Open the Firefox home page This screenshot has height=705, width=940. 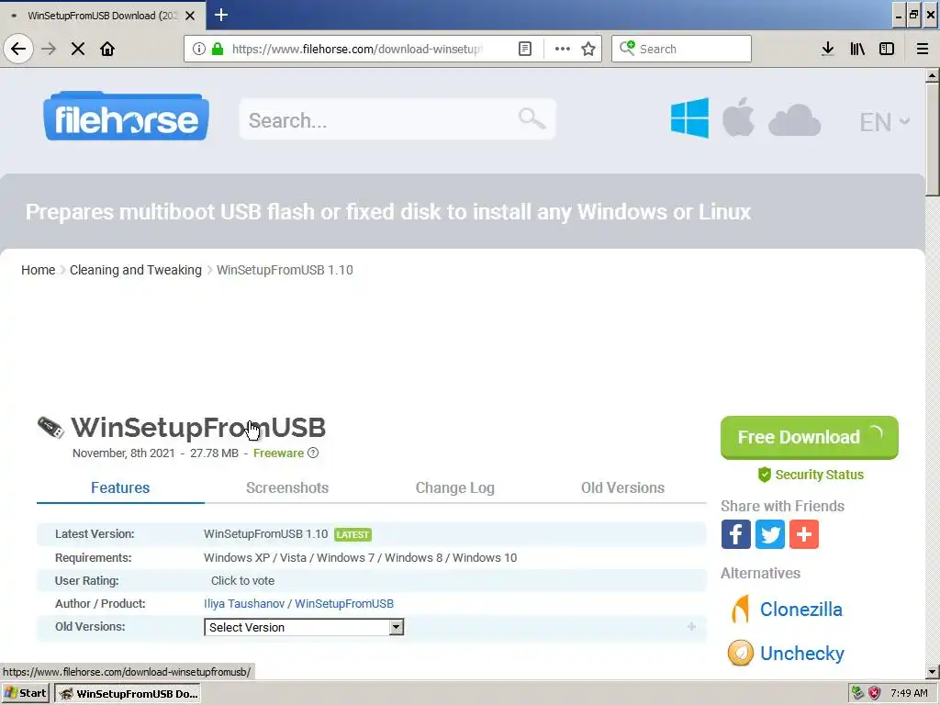pyautogui.click(x=107, y=49)
